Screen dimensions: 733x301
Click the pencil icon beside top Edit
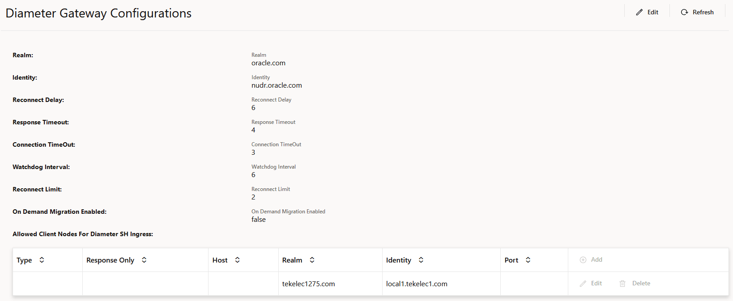[x=639, y=12]
